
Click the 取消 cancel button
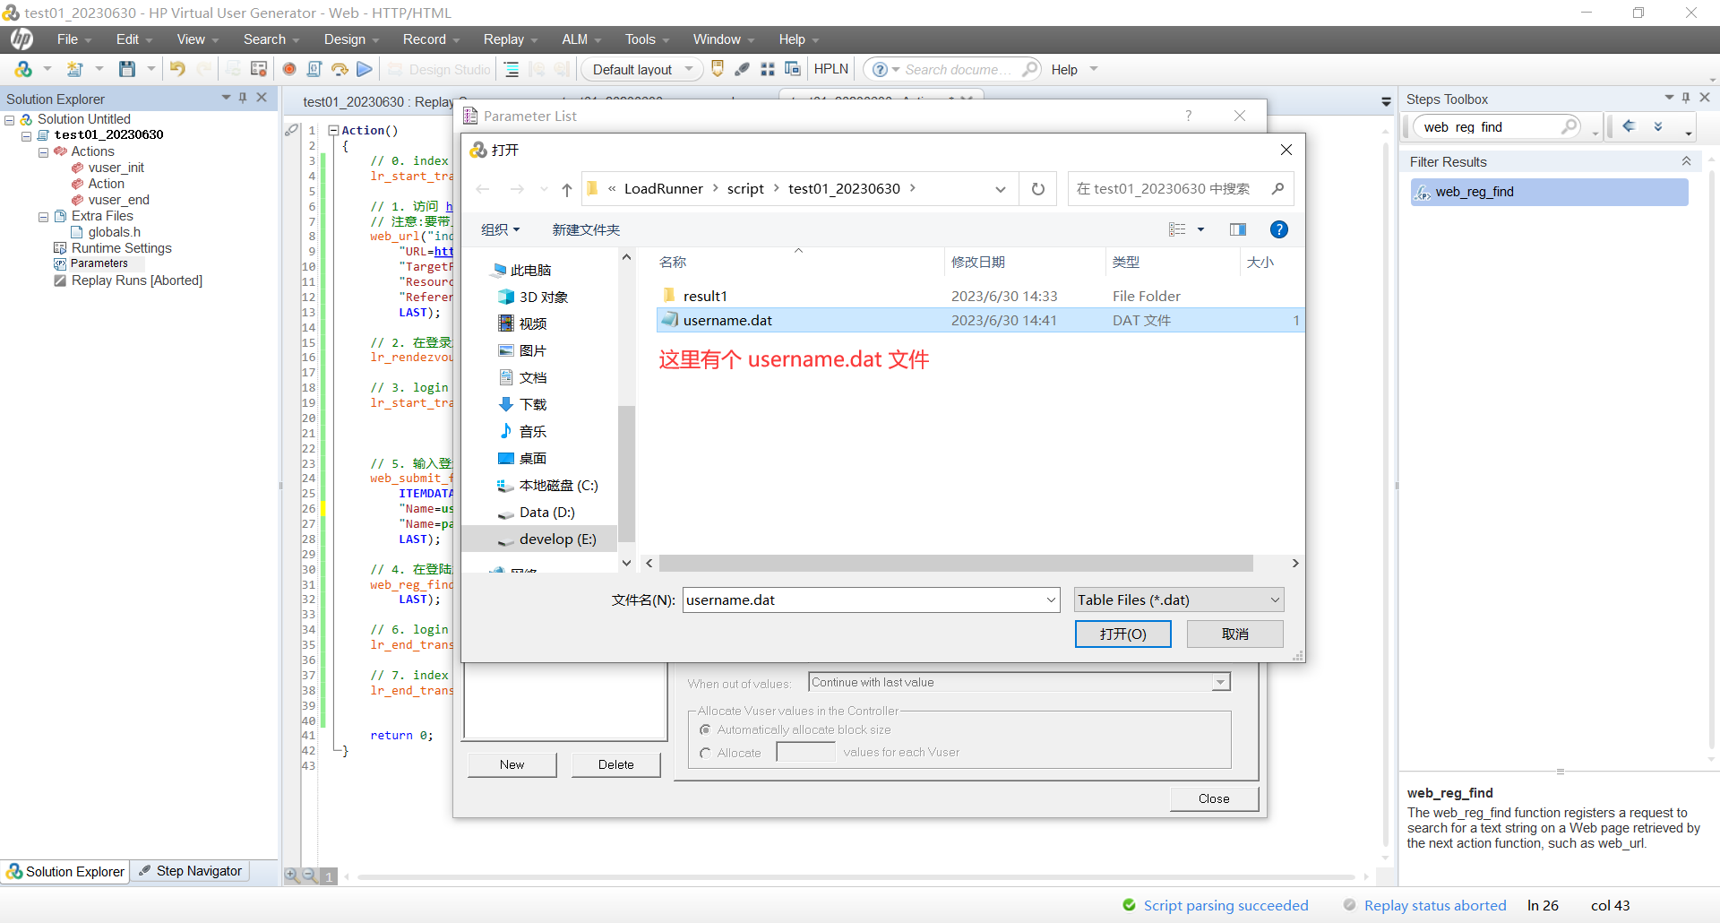pos(1235,634)
